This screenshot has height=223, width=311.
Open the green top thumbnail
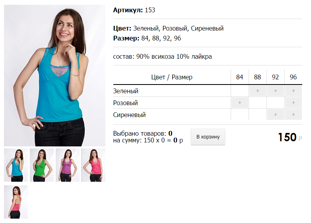click(x=42, y=165)
